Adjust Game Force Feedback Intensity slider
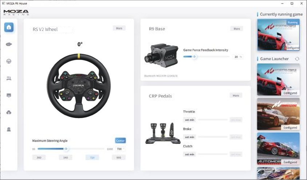 [194, 56]
